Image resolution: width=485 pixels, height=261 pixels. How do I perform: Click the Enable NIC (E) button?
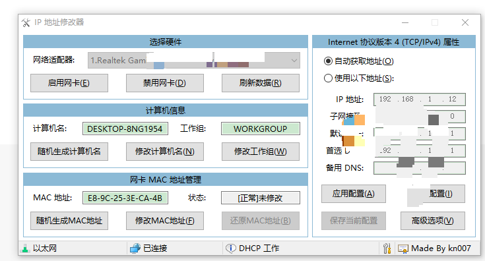tap(69, 83)
